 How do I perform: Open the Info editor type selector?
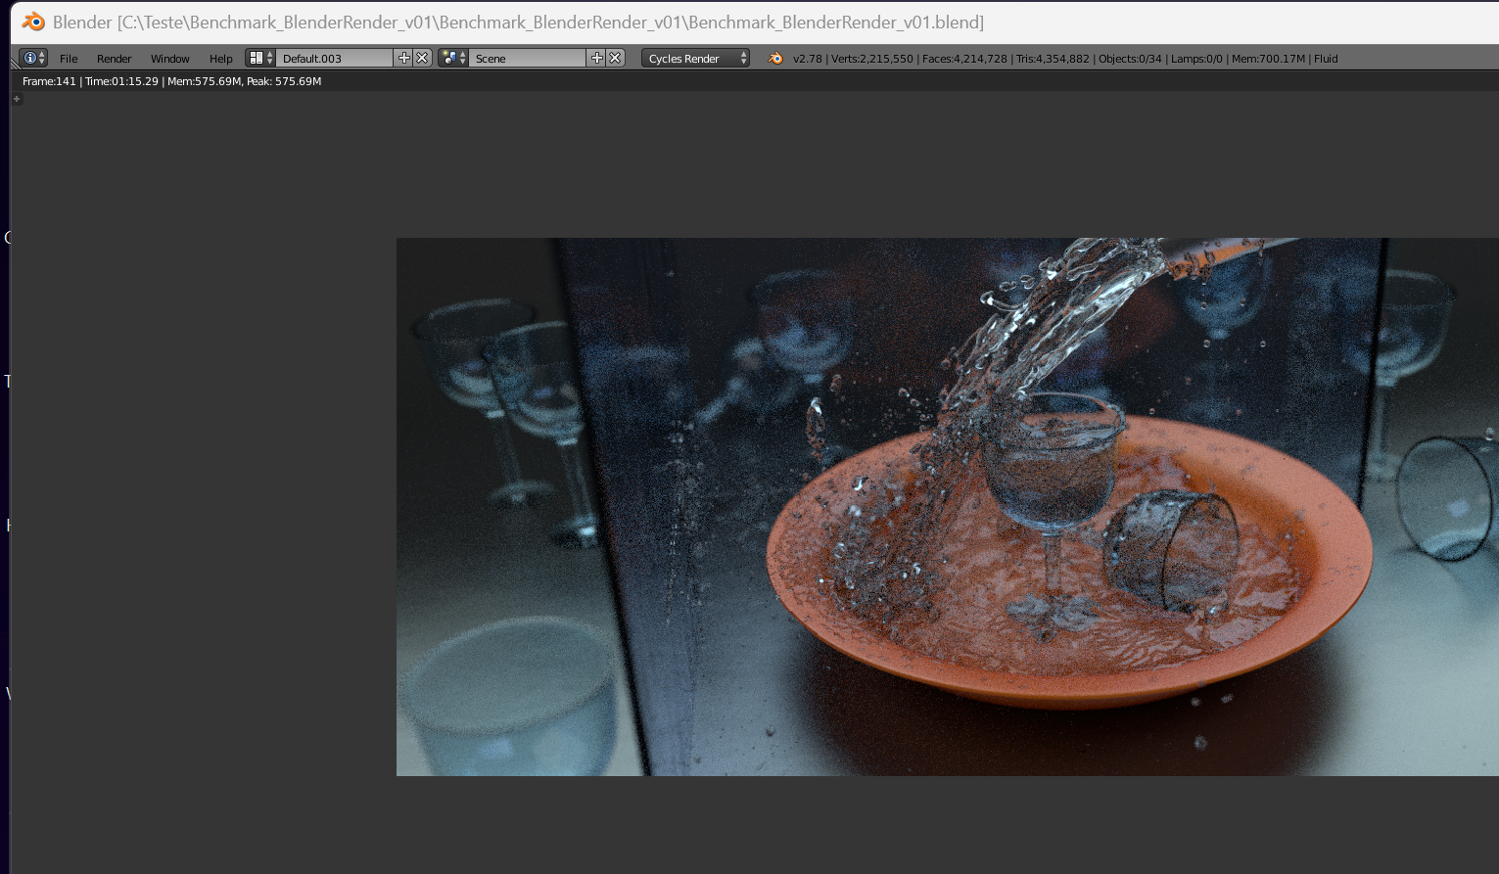coord(33,59)
